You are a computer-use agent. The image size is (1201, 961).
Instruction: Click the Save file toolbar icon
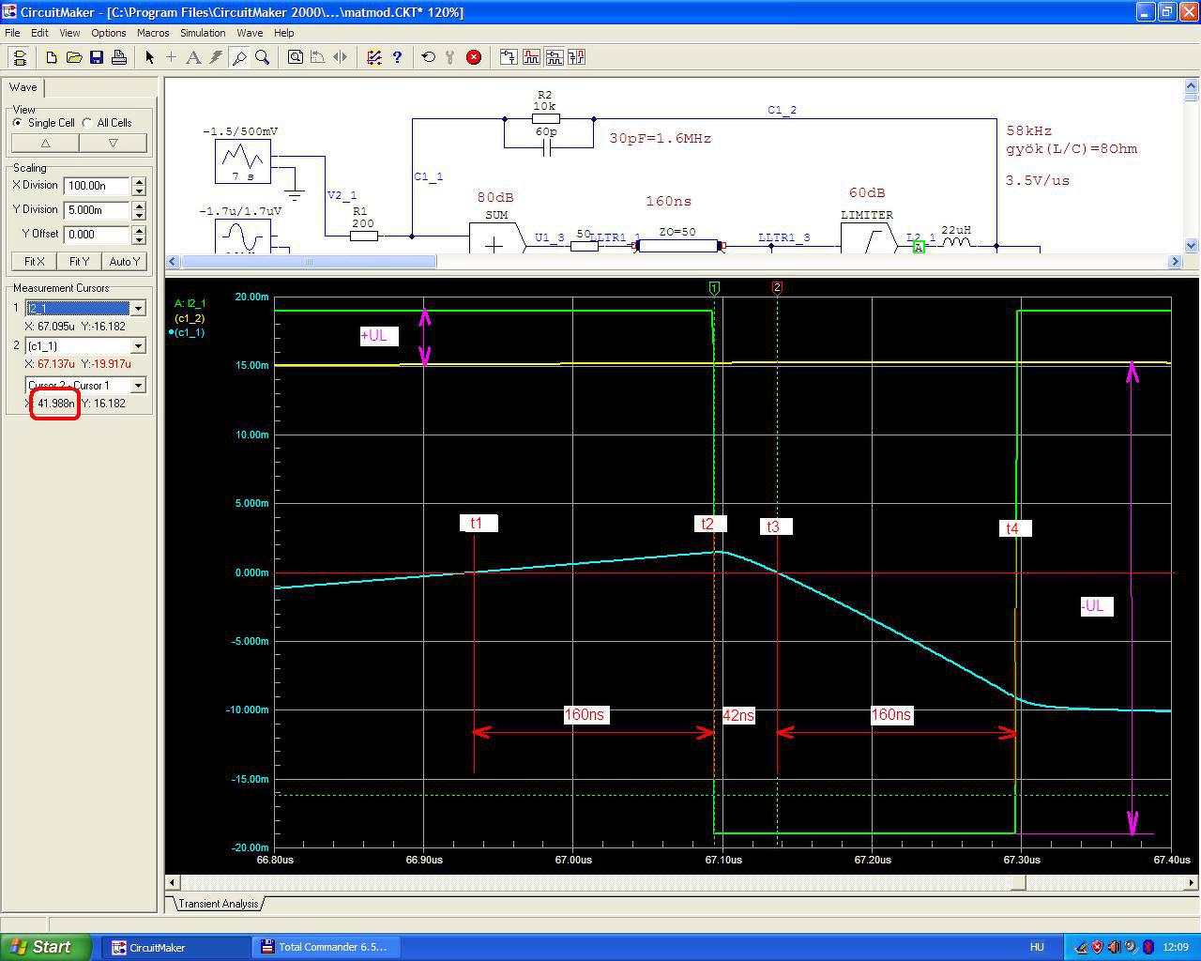[97, 57]
